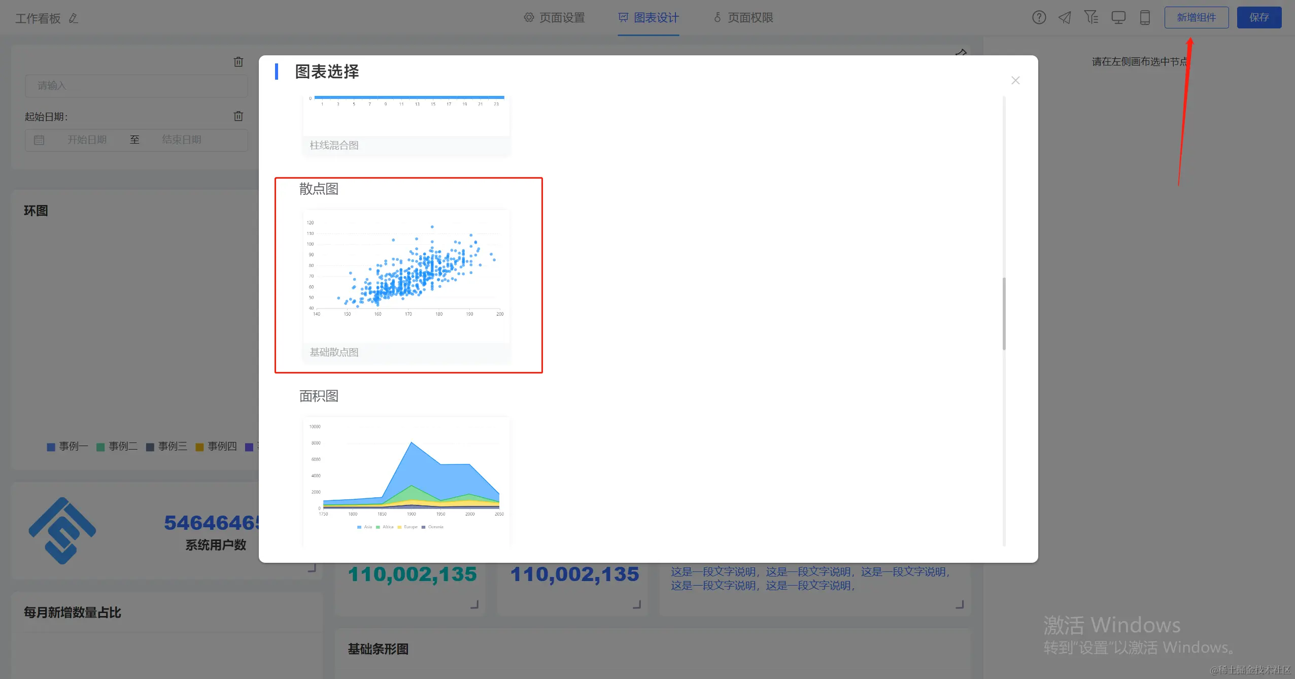Image resolution: width=1295 pixels, height=679 pixels.
Task: Switch to mobile phone preview
Action: [x=1145, y=18]
